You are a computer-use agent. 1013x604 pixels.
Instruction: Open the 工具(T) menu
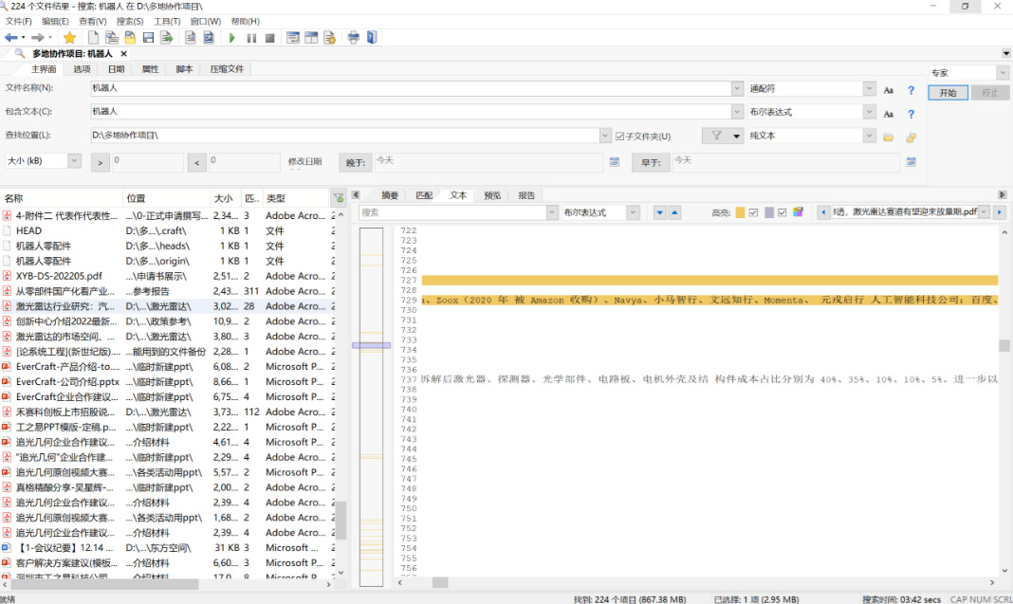[167, 21]
